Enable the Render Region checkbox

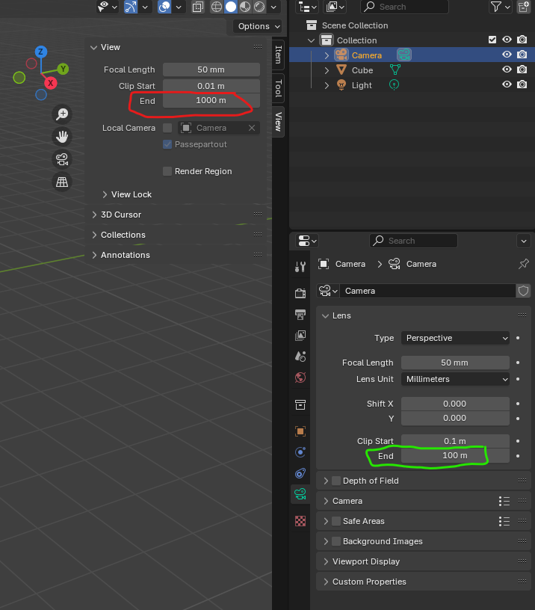[x=167, y=171]
